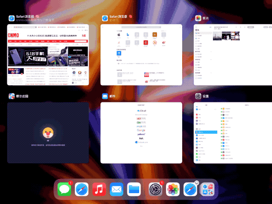
Task: Open the Files app in dock
Action: coord(134,189)
